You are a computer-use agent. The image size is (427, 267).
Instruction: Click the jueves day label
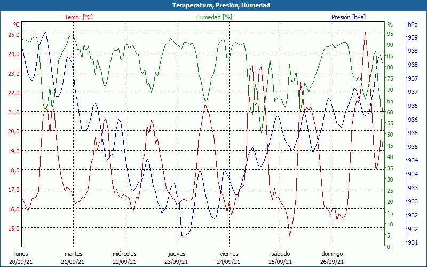[177, 254]
